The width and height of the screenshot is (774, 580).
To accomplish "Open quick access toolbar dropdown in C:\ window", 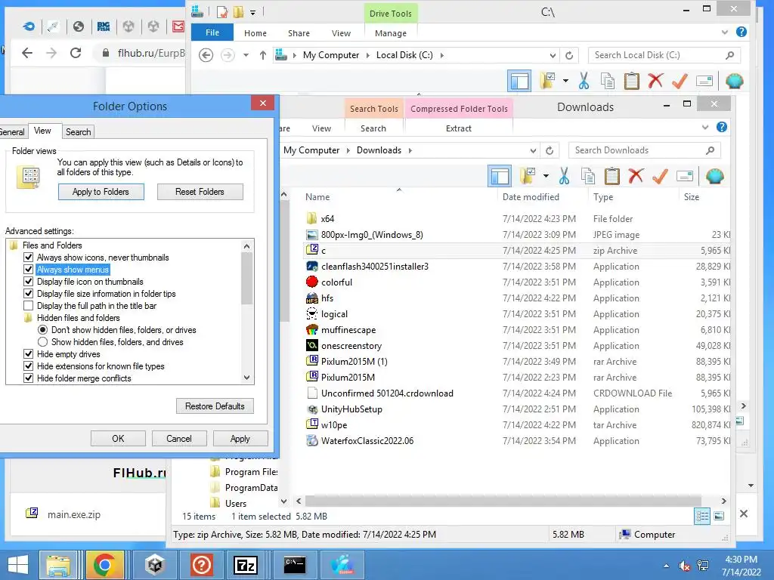I will pyautogui.click(x=252, y=12).
